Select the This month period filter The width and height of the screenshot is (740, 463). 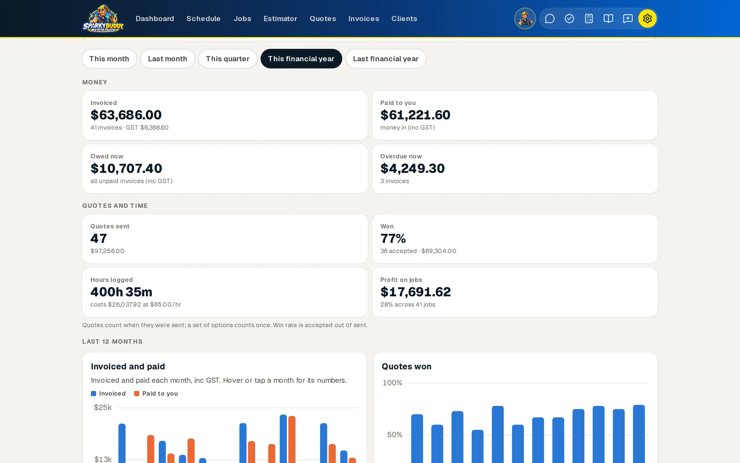109,59
